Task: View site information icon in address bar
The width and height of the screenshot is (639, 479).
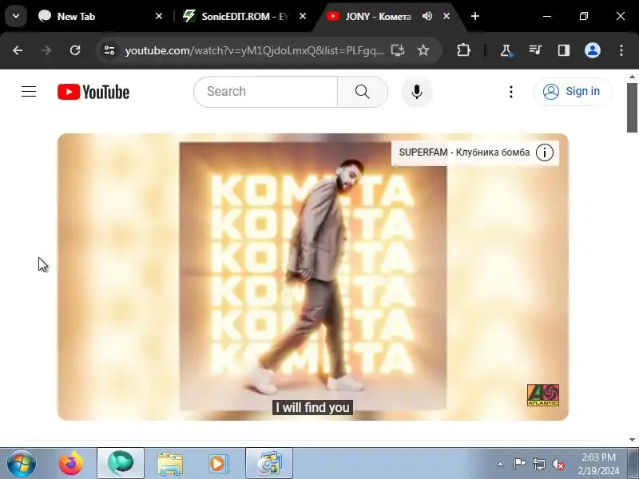Action: pyautogui.click(x=109, y=50)
